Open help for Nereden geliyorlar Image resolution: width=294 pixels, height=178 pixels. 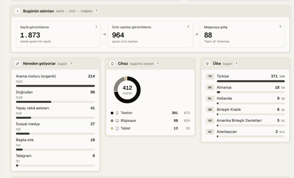click(71, 64)
